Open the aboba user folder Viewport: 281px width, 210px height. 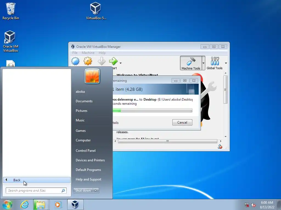(x=80, y=91)
